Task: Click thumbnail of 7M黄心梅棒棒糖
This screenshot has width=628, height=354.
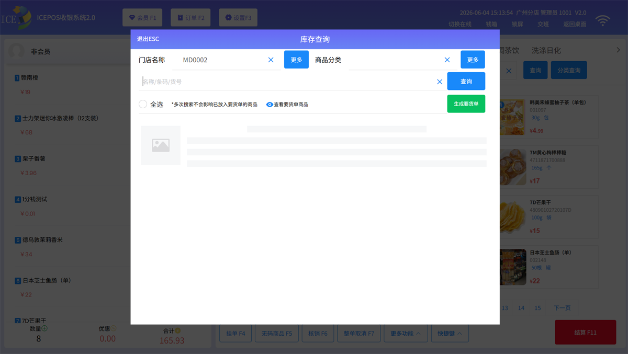Action: tap(512, 167)
